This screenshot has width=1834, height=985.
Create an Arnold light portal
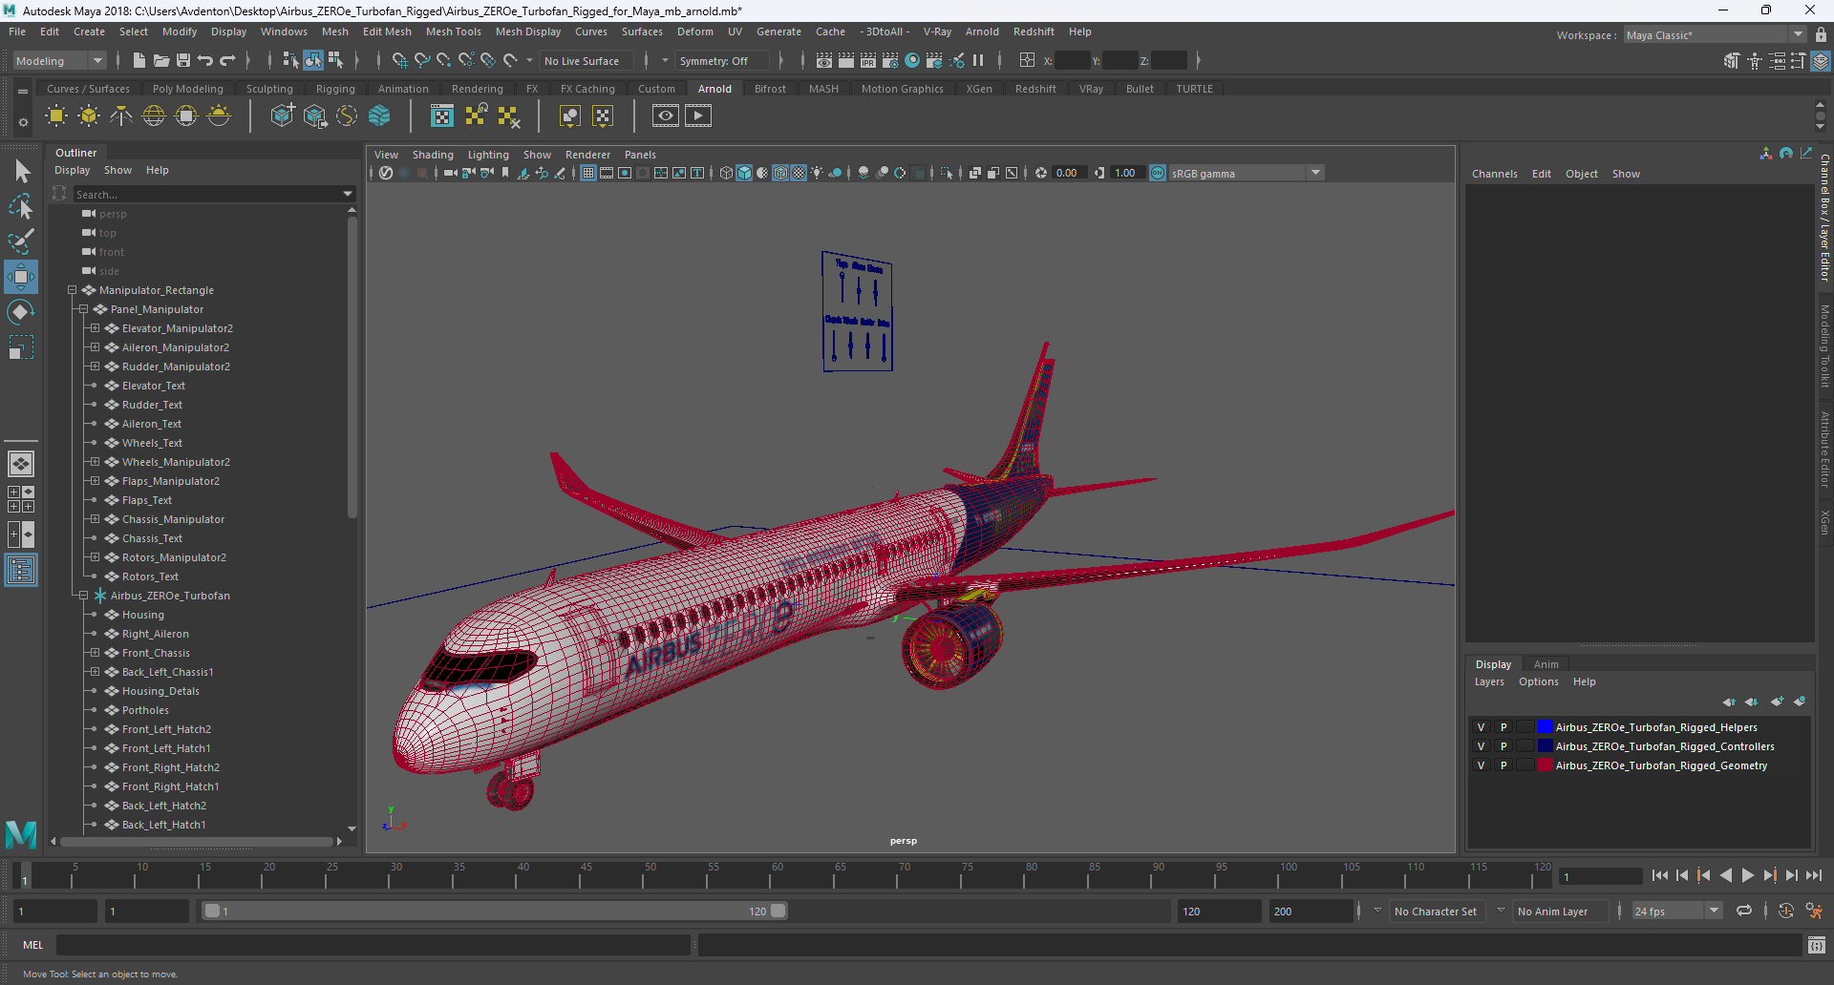tap(186, 116)
